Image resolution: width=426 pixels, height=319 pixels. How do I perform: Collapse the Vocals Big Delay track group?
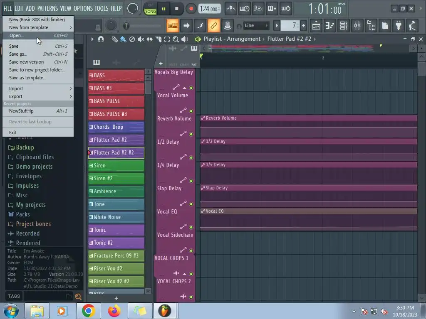click(x=184, y=88)
